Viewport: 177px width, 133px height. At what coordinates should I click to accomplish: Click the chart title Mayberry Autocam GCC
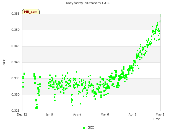coord(88,3)
